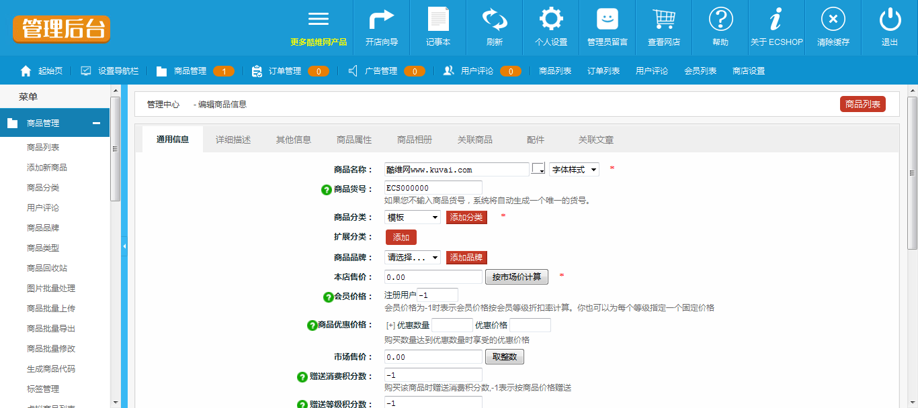Open 个人设置 gear icon

point(551,19)
